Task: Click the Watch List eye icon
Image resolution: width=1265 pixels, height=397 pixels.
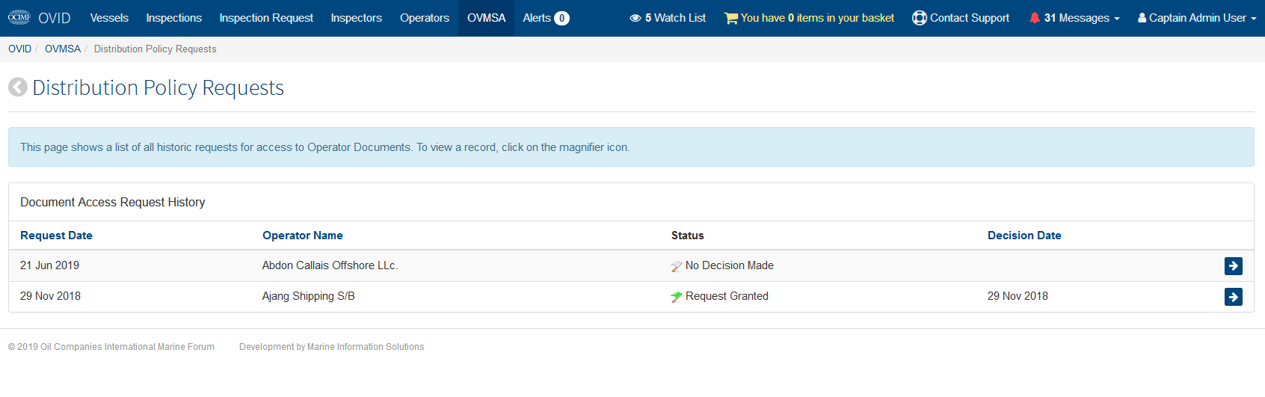Action: (x=635, y=18)
